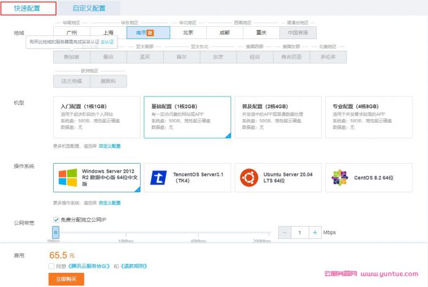
Task: Select 普及配置 (2核4GB) machine type
Action: (x=278, y=117)
